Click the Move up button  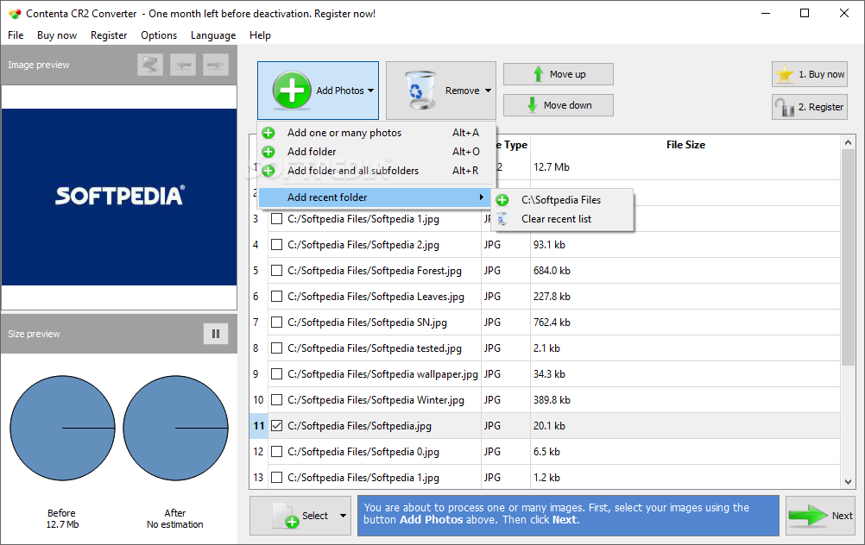559,74
